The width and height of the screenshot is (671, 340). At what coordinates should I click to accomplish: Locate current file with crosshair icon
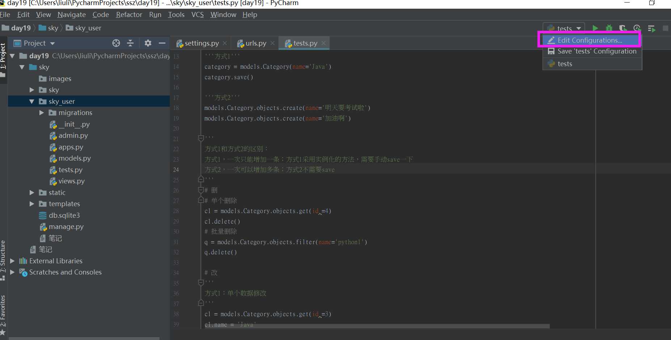click(x=116, y=43)
